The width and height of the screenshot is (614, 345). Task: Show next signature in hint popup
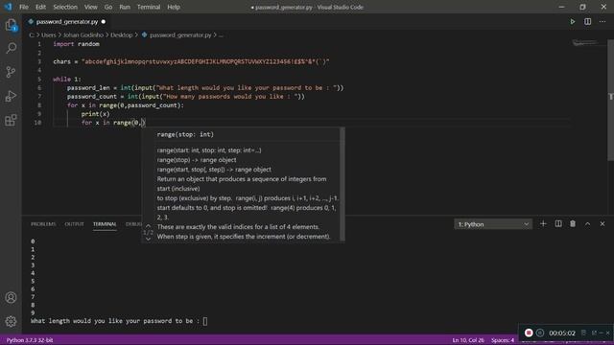(x=148, y=239)
